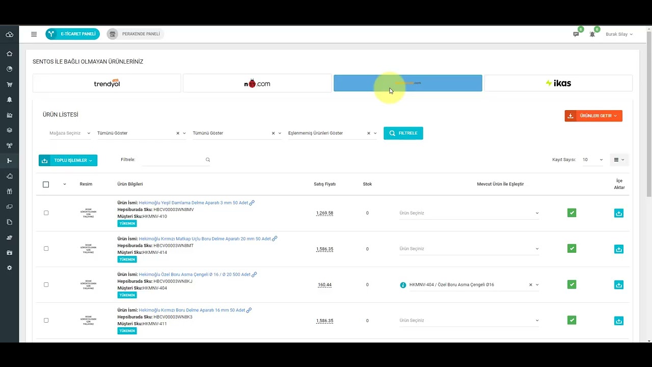Image resolution: width=652 pixels, height=367 pixels.
Task: Open the Burak Silay user menu
Action: [619, 34]
